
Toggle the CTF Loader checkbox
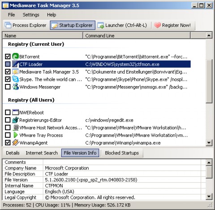[8, 64]
